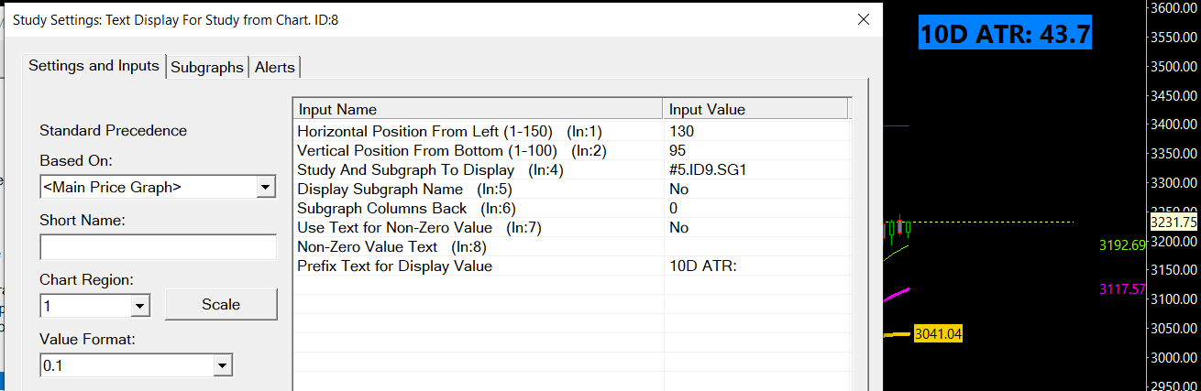Select Vertical Position From Bottom value 95
1201x391 pixels.
point(757,150)
